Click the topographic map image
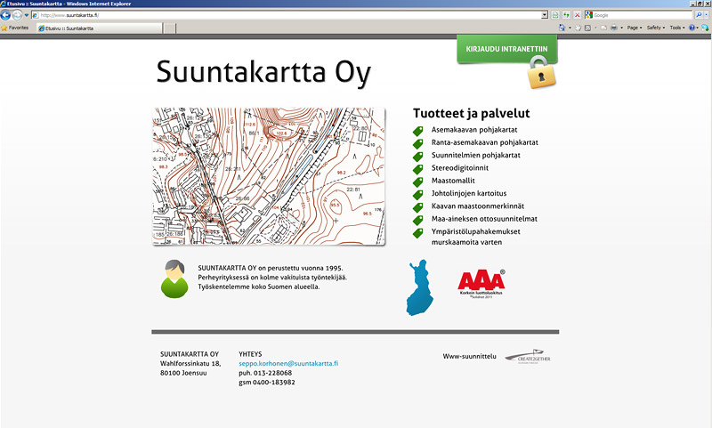This screenshot has height=428, width=712. (x=269, y=176)
